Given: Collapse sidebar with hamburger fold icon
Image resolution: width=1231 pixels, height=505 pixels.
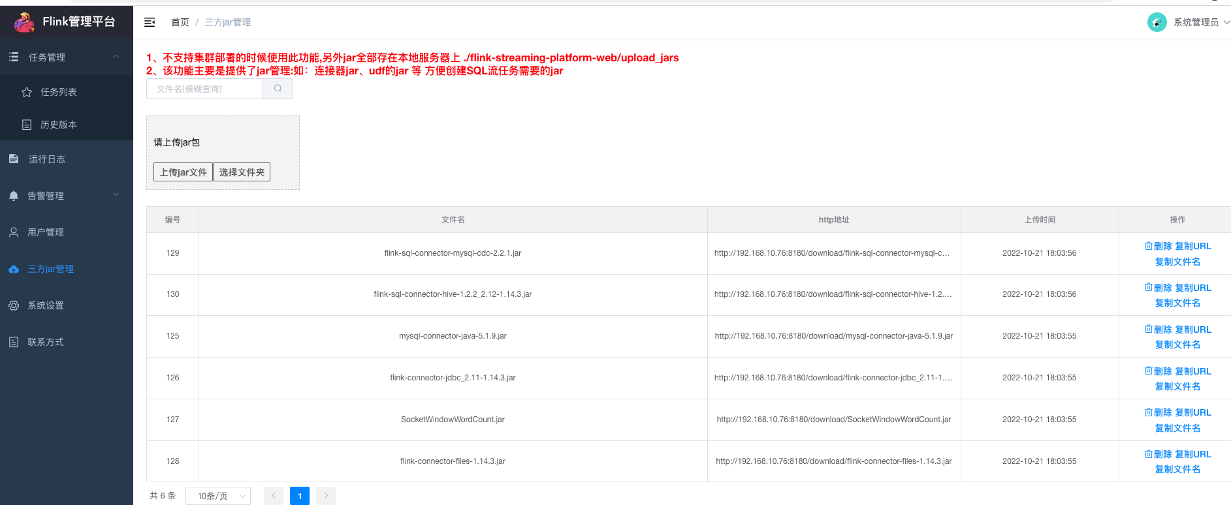Looking at the screenshot, I should point(150,22).
